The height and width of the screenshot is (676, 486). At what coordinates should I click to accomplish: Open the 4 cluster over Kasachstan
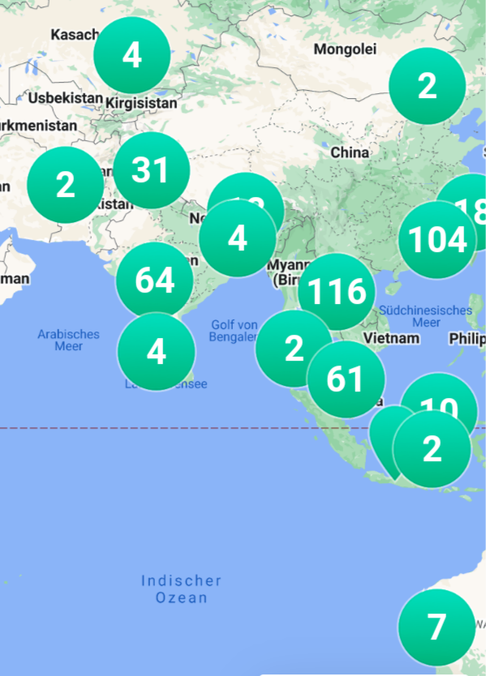point(132,55)
